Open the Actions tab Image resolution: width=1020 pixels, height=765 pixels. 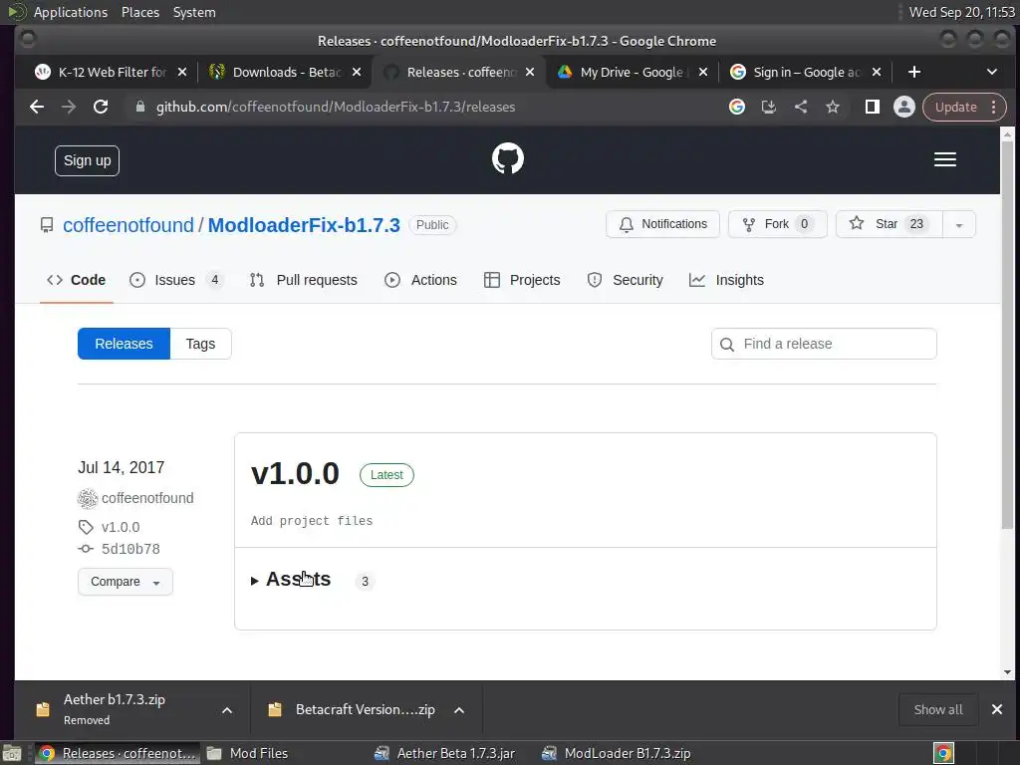coord(421,280)
